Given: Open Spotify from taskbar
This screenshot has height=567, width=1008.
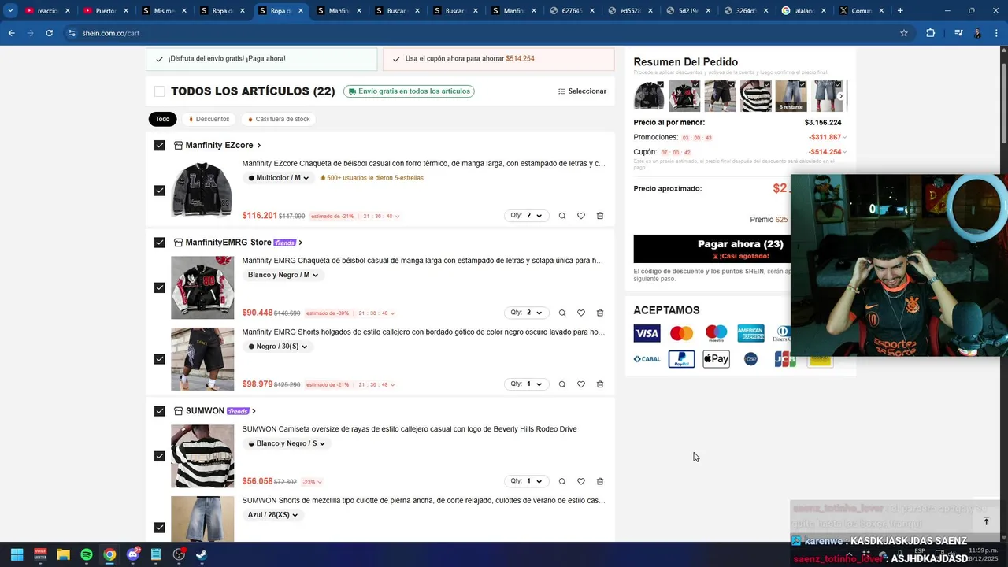Looking at the screenshot, I should pos(87,554).
